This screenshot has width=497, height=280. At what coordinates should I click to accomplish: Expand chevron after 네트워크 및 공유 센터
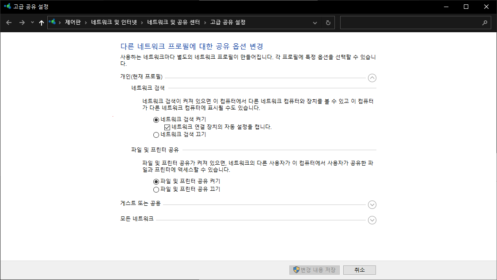pyautogui.click(x=205, y=23)
